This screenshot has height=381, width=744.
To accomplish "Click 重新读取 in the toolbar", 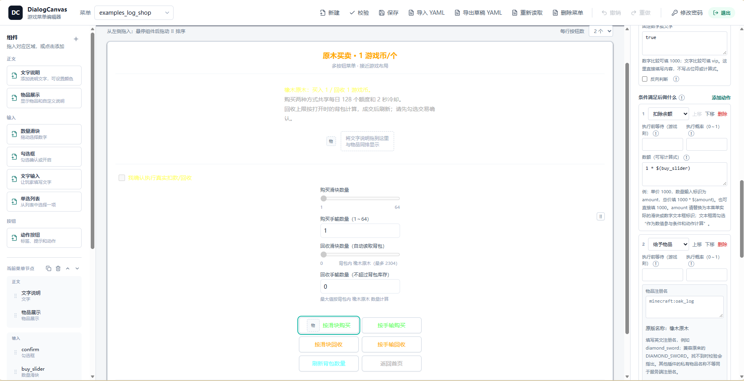I will 527,13.
